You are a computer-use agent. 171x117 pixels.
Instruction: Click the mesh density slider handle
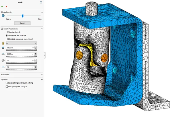(23, 16)
